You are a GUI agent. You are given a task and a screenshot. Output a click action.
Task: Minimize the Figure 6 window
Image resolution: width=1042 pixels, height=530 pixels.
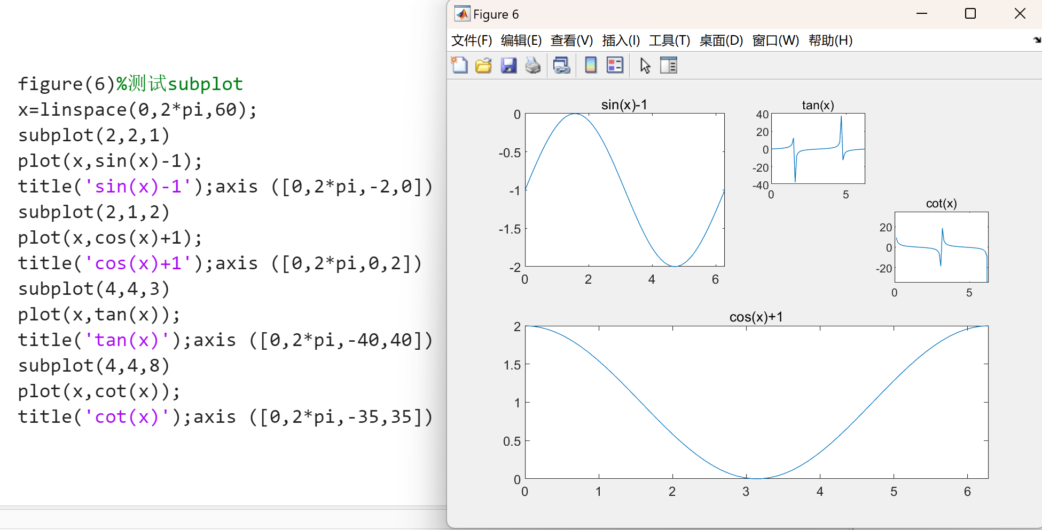(922, 14)
